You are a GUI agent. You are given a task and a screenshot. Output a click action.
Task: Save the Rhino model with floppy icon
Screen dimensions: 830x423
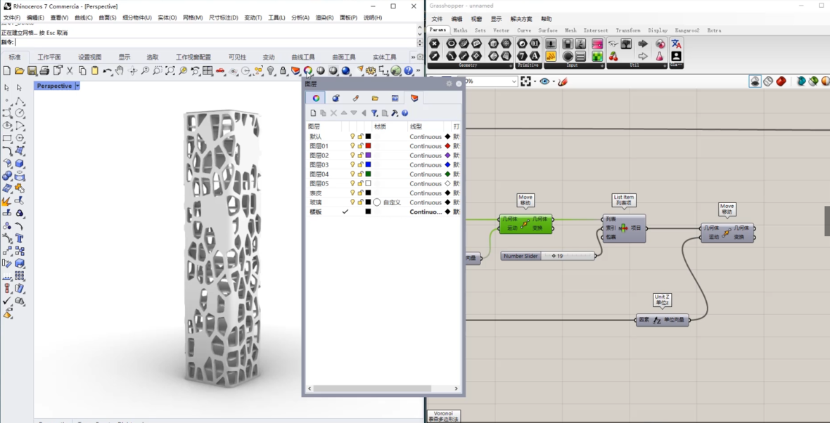tap(32, 70)
